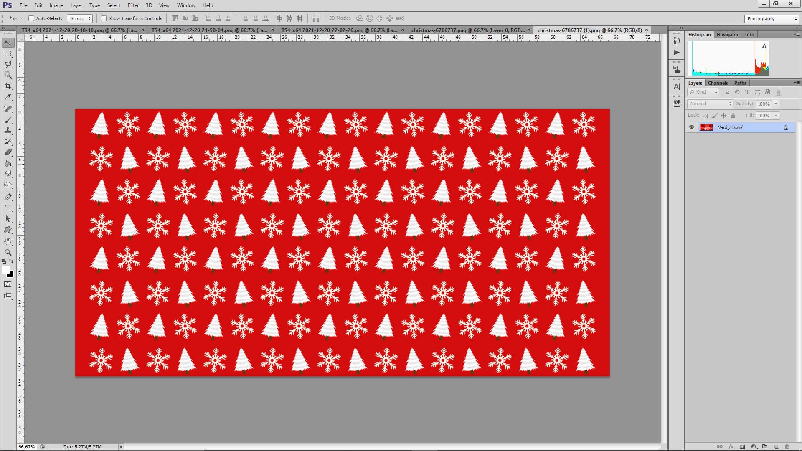Click the Background layer thumbnail
Image resolution: width=802 pixels, height=451 pixels.
(x=706, y=127)
